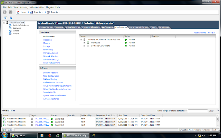Click the Reset Sensors link
This screenshot has width=221, height=138.
[200, 32]
